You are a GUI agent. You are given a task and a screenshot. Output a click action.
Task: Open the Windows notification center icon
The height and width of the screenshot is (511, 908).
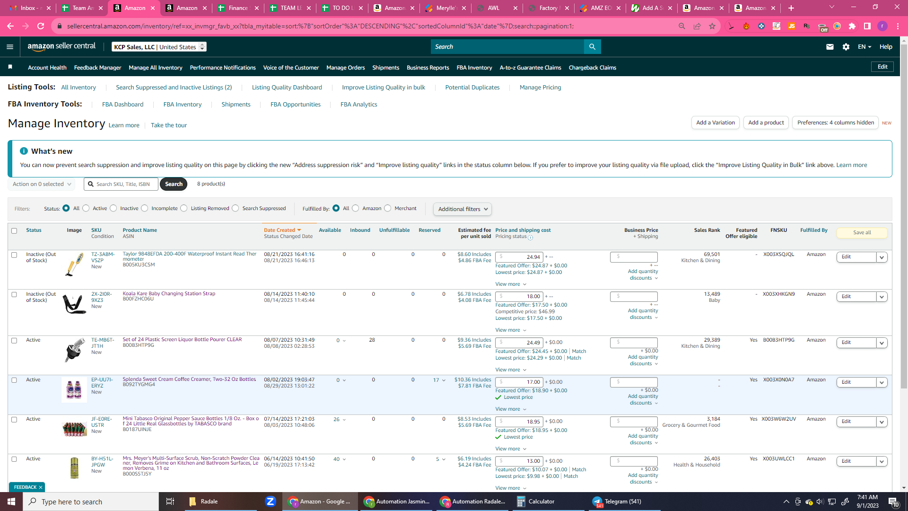893,502
